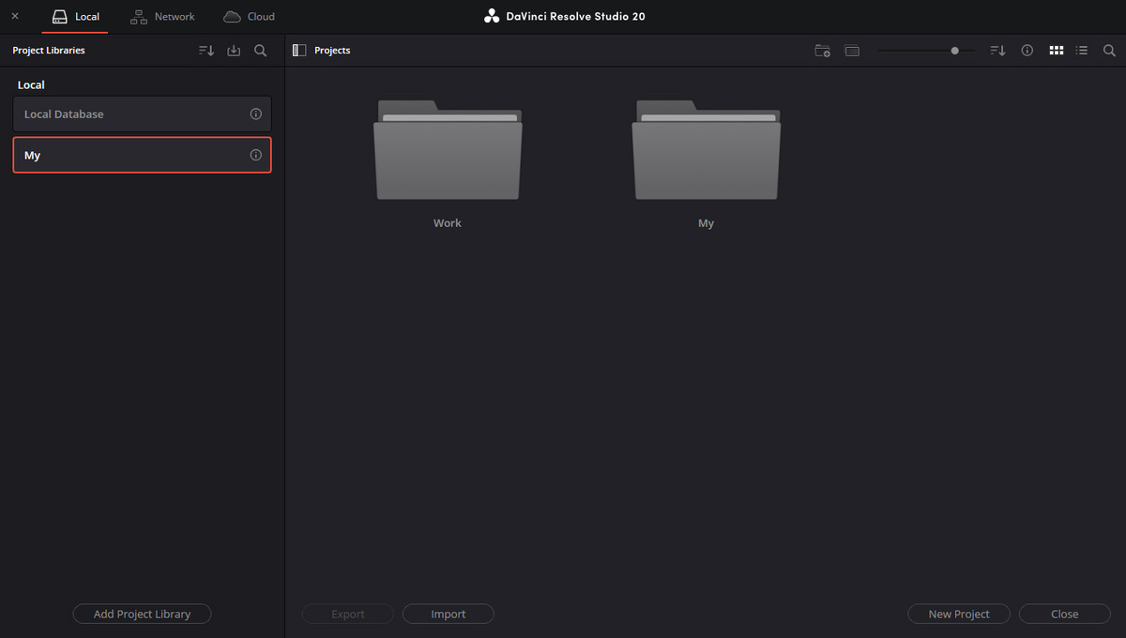Select the My project library
The image size is (1126, 638).
[142, 155]
